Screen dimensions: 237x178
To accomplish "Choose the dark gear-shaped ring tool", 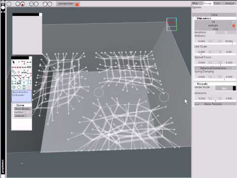I will tap(19, 87).
